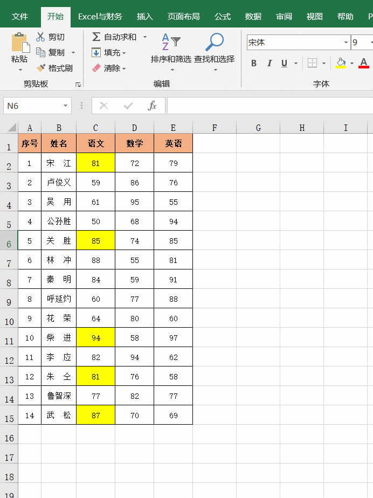The width and height of the screenshot is (373, 498).
Task: Expand the AutoSum dropdown arrow
Action: (x=145, y=37)
